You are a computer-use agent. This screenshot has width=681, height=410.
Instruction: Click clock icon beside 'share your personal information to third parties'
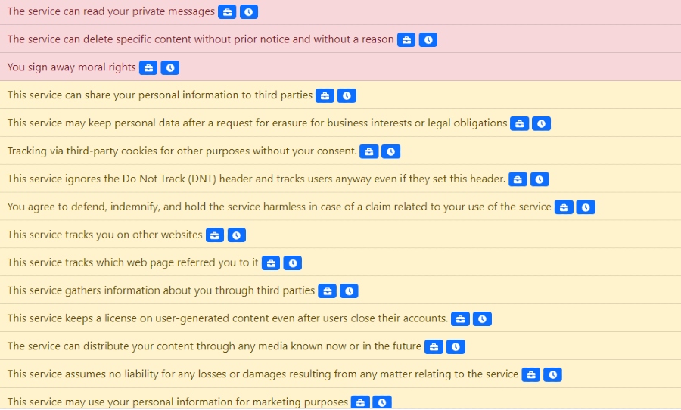pos(347,95)
